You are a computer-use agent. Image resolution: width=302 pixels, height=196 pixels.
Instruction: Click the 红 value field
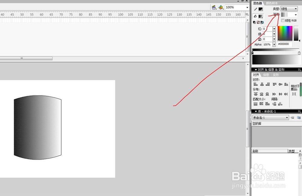click(x=268, y=29)
